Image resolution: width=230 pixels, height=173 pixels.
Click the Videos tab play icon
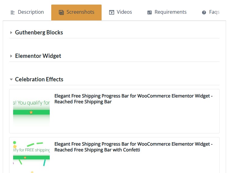click(x=112, y=12)
